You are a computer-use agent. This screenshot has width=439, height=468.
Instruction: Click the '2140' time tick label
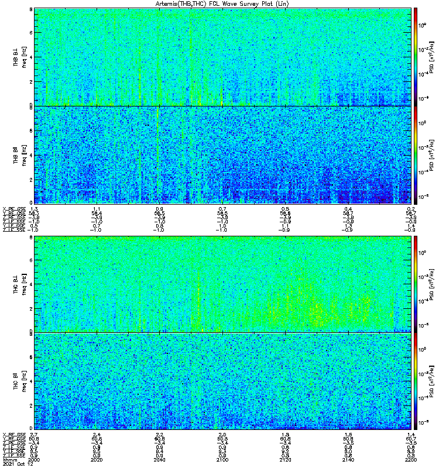(348, 460)
